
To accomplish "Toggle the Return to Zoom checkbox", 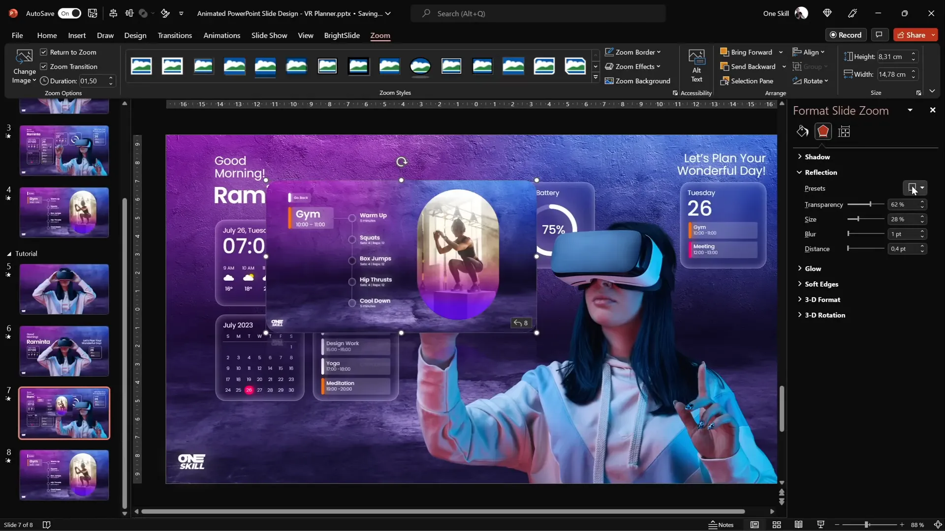I will click(x=44, y=52).
